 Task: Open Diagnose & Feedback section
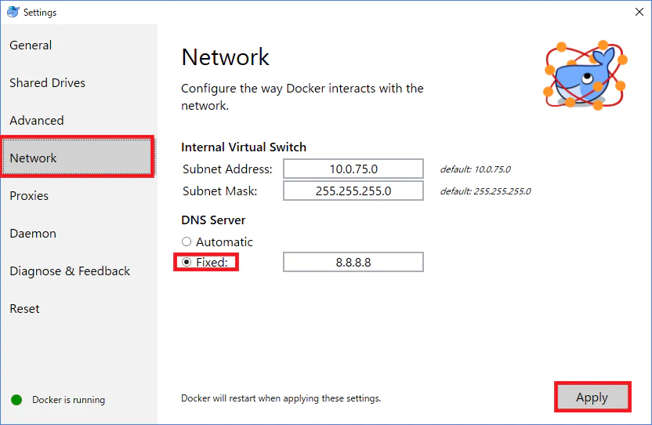point(70,271)
